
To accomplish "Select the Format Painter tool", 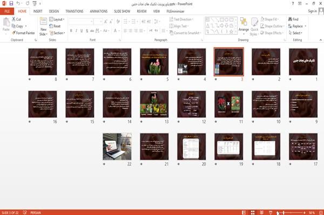I will 23,33.
